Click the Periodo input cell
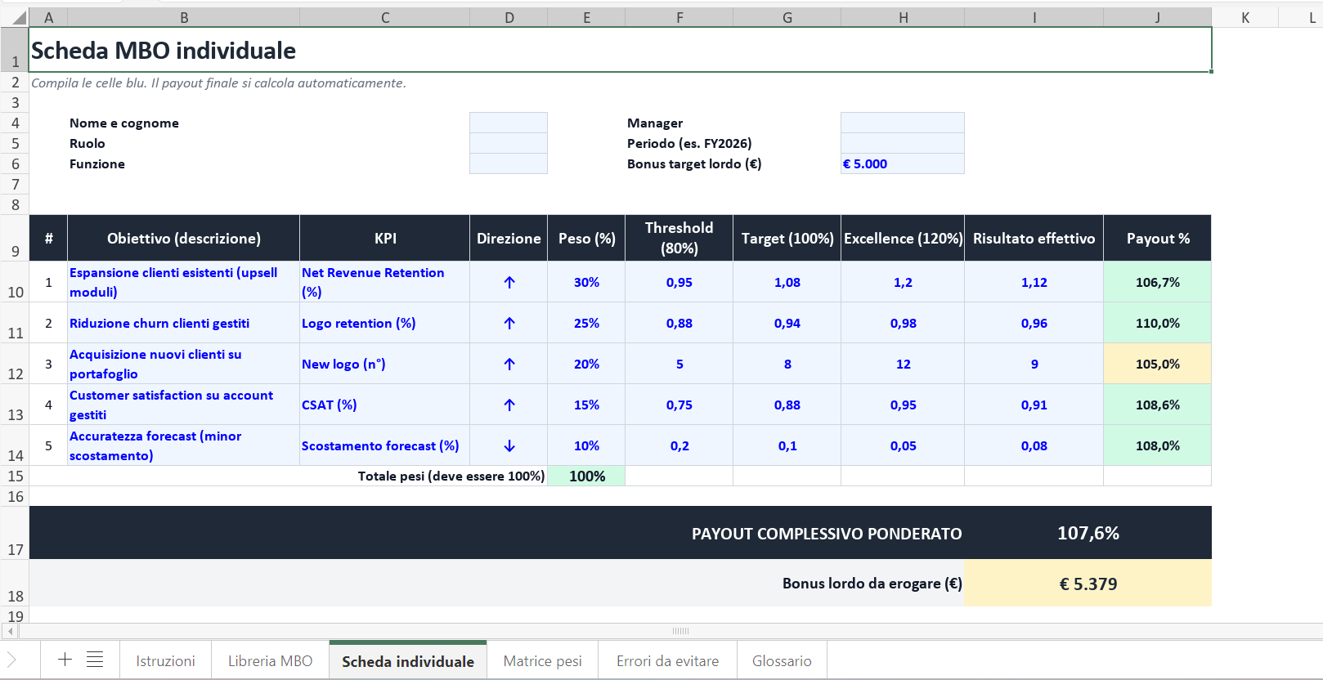The height and width of the screenshot is (680, 1323). coord(903,143)
